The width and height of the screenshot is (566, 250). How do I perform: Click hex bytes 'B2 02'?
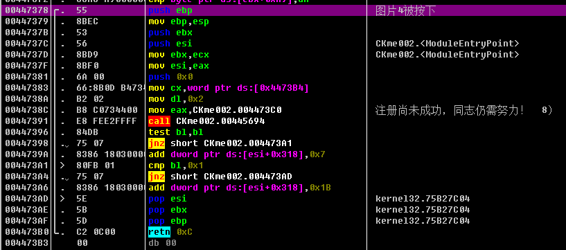point(90,99)
